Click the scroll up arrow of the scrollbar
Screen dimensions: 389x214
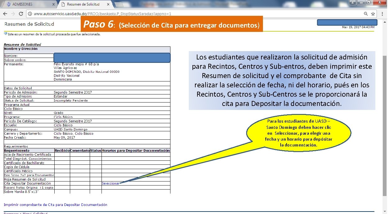pyautogui.click(x=385, y=22)
